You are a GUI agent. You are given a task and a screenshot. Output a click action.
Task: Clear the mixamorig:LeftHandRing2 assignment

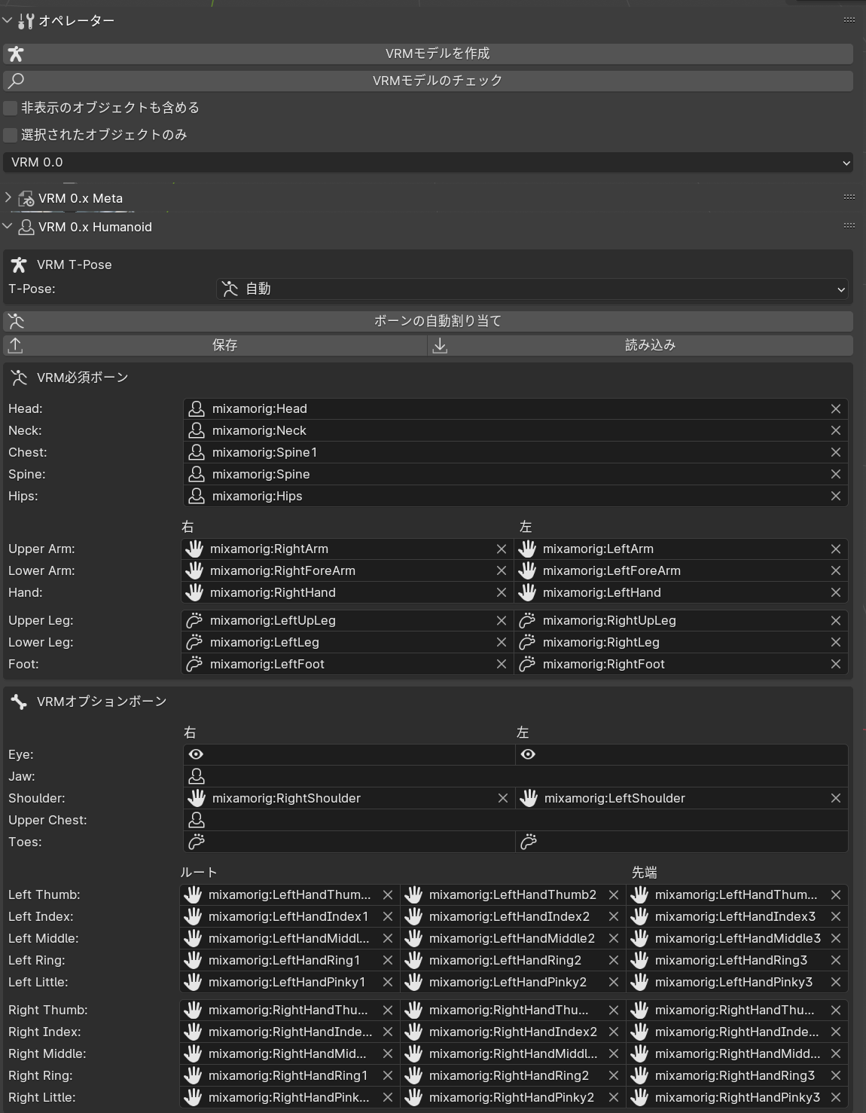[x=614, y=960]
